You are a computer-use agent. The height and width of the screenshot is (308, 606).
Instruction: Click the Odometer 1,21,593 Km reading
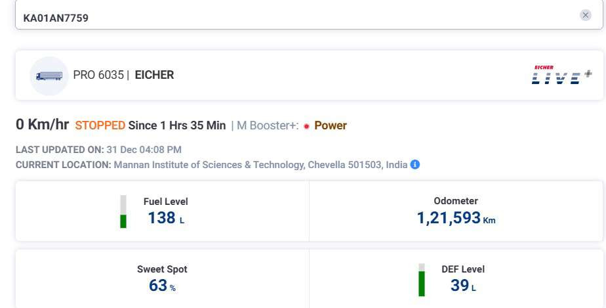click(x=456, y=218)
